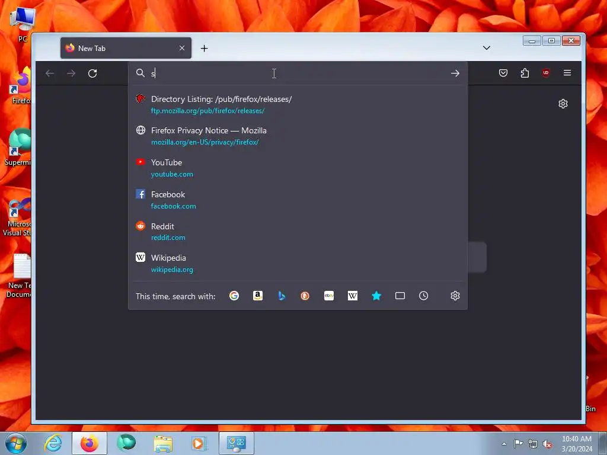Search bookmarks via star icon
The height and width of the screenshot is (455, 607).
pyautogui.click(x=376, y=296)
